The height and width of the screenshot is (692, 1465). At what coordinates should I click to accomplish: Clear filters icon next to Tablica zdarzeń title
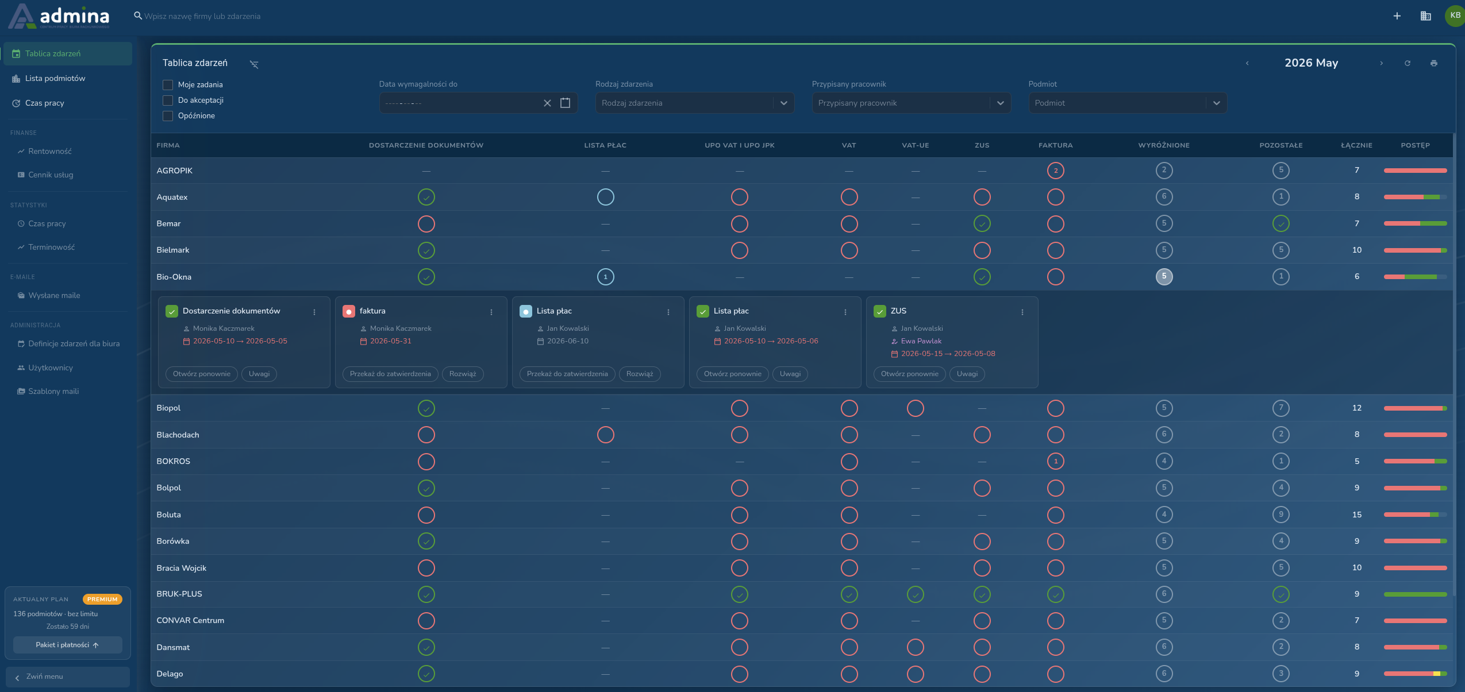click(x=254, y=64)
